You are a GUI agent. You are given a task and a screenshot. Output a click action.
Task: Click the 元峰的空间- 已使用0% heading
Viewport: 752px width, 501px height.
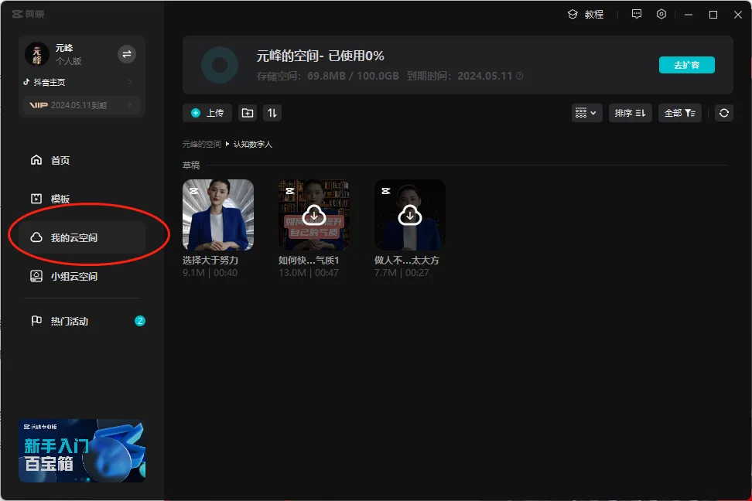point(320,56)
